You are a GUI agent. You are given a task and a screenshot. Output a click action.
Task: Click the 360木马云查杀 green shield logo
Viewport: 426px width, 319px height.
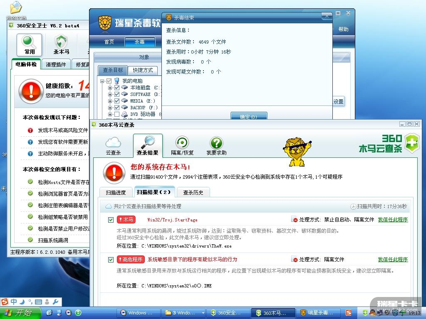(x=412, y=143)
